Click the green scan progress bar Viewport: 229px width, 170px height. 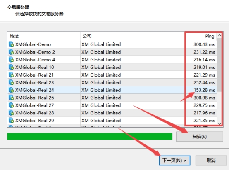point(90,136)
